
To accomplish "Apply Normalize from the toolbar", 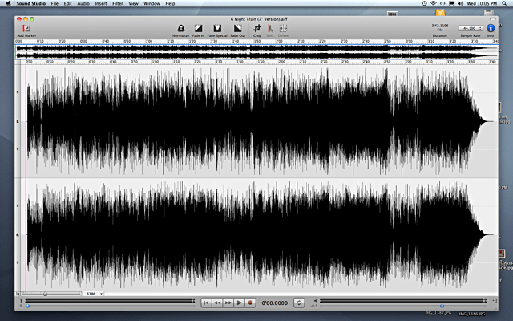I will (181, 28).
